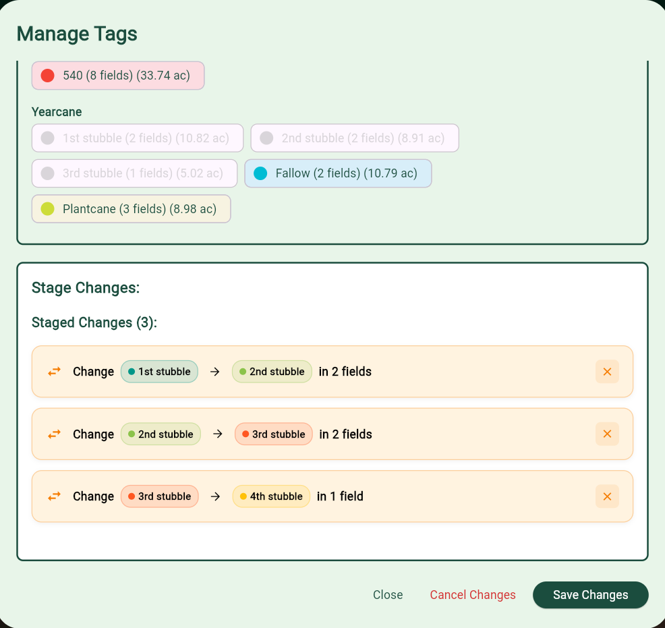The width and height of the screenshot is (665, 628).
Task: Click the green dot on the Plantcane tag
Action: point(47,208)
